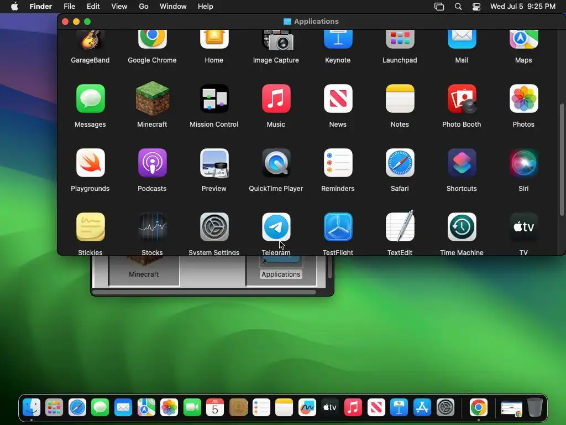Select Safari in the Applications folder
Viewport: 566px width, 425px height.
coord(400,163)
